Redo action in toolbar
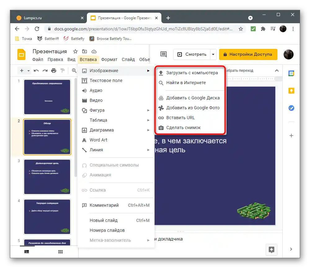 click(x=45, y=71)
